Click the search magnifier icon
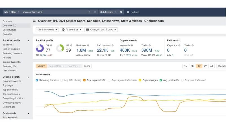Viewport: 226px width, 127px height. tap(121, 12)
